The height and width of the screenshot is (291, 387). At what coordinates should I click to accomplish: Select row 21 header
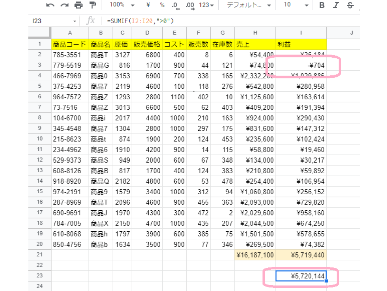pyautogui.click(x=39, y=255)
